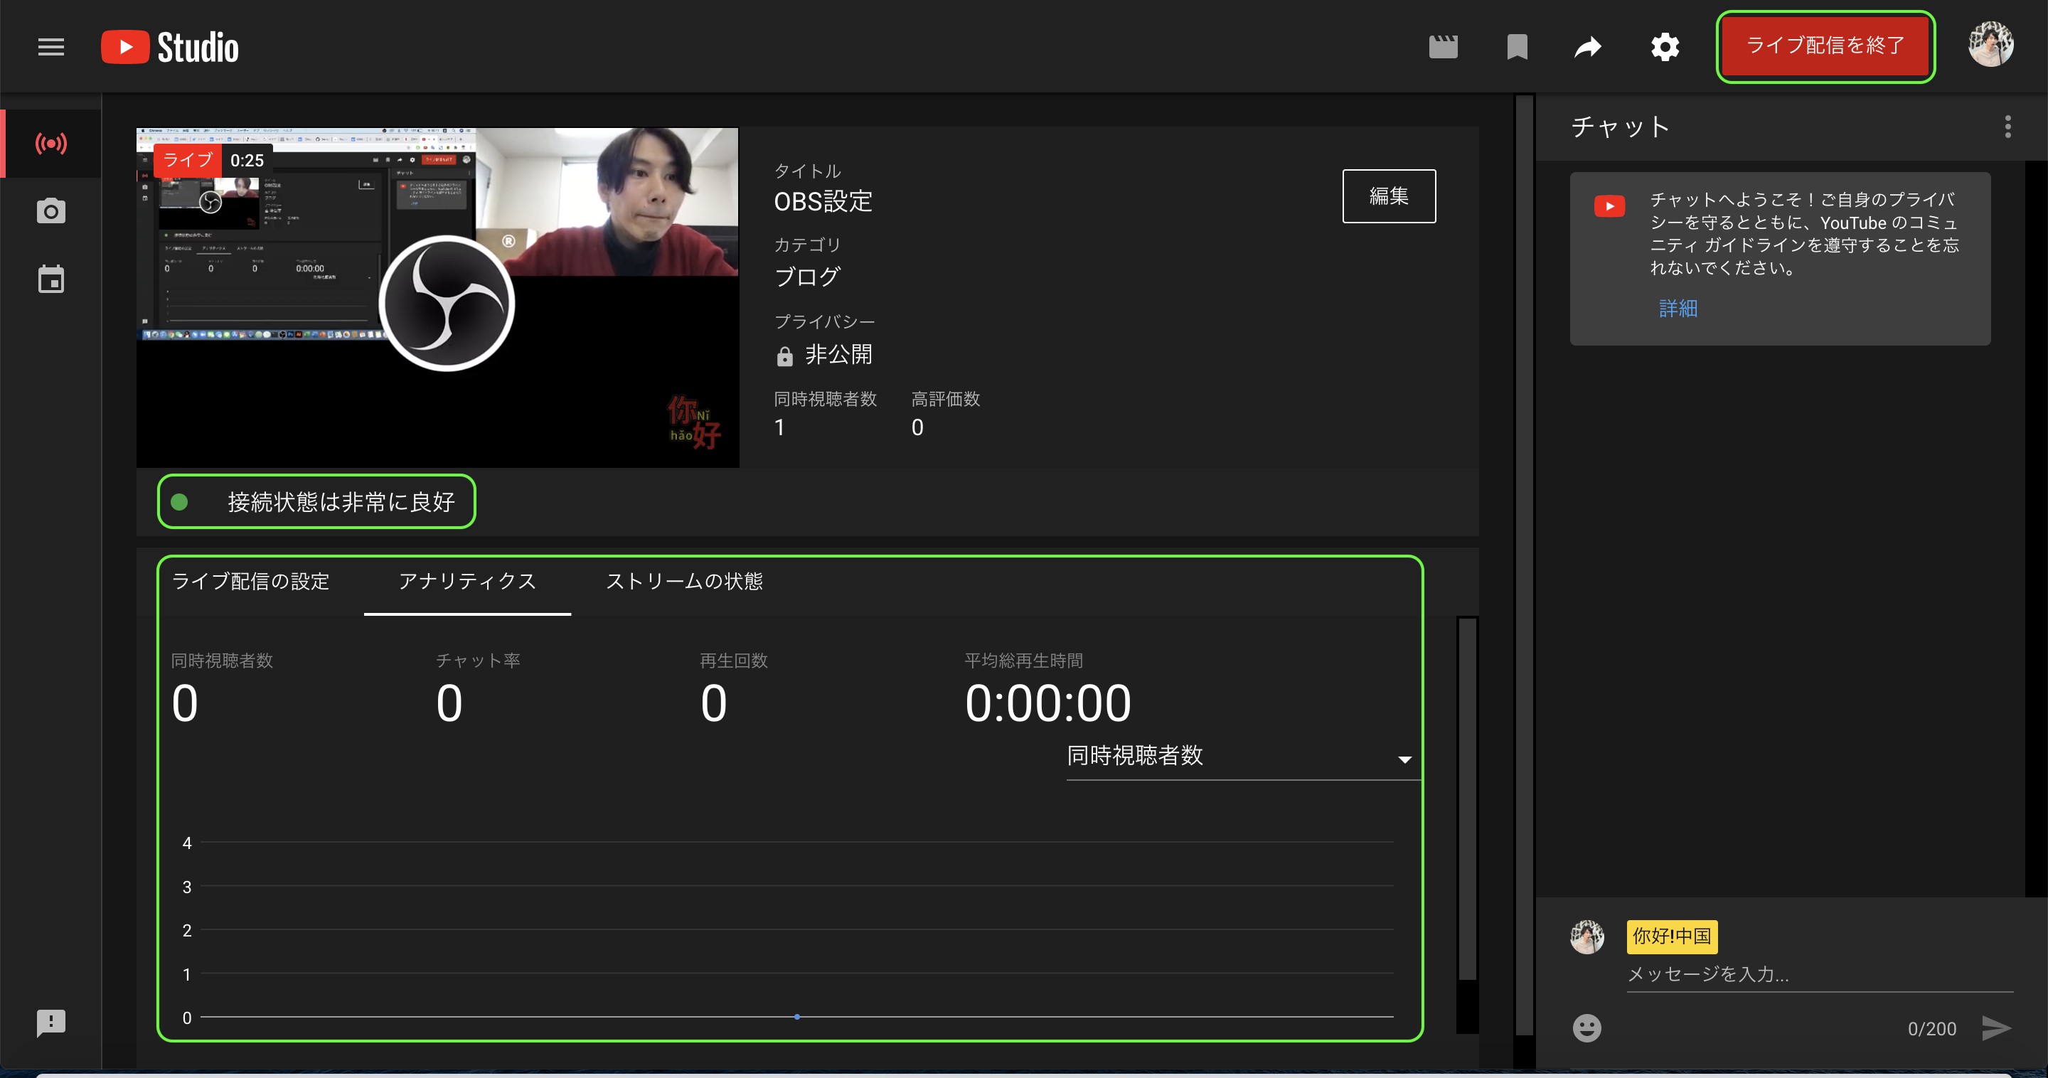2048x1078 pixels.
Task: Click the stream title OBS設定
Action: pos(823,202)
